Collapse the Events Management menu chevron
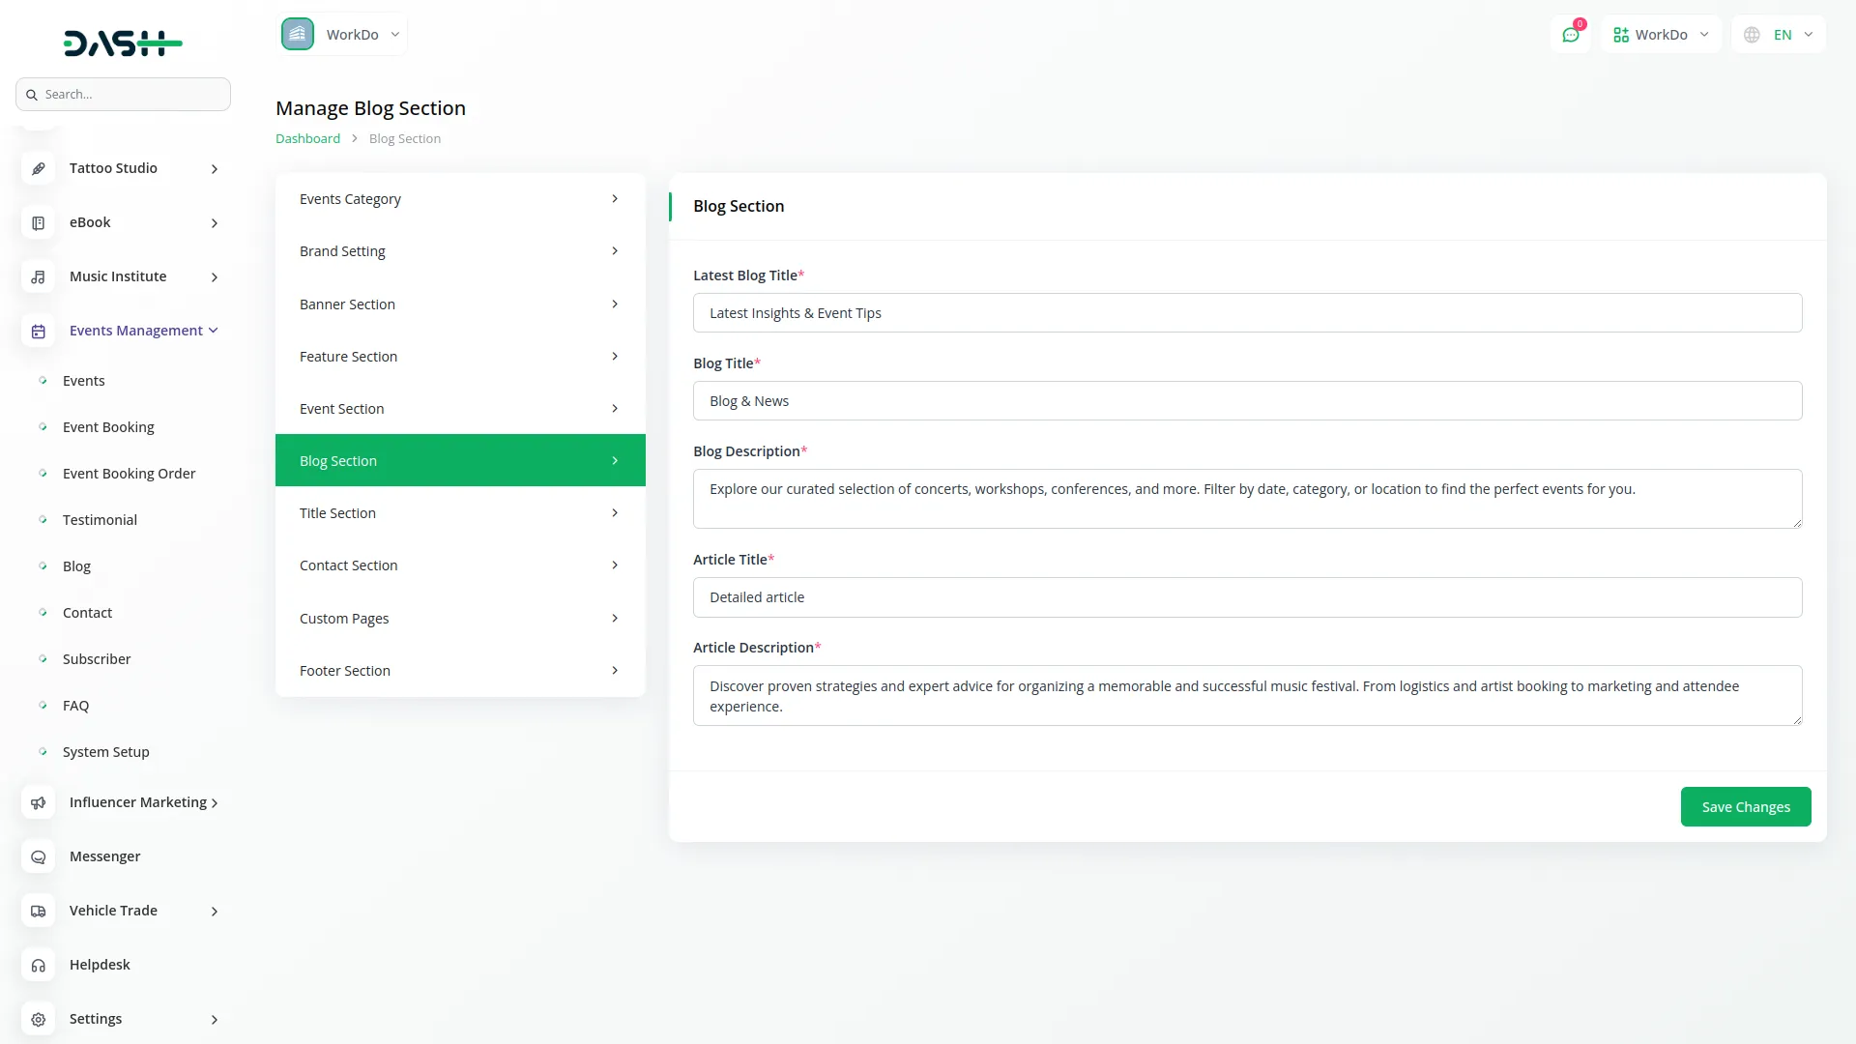Screen dimensions: 1856x1044 coord(214,331)
